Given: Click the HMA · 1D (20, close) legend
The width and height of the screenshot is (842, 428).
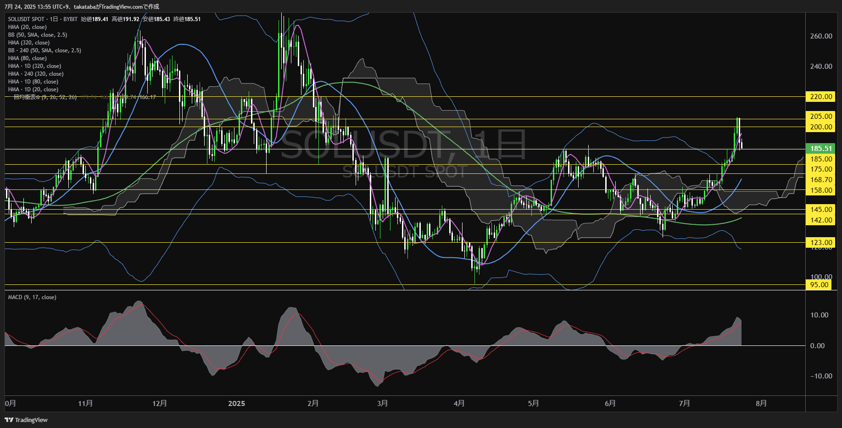Looking at the screenshot, I should (33, 89).
